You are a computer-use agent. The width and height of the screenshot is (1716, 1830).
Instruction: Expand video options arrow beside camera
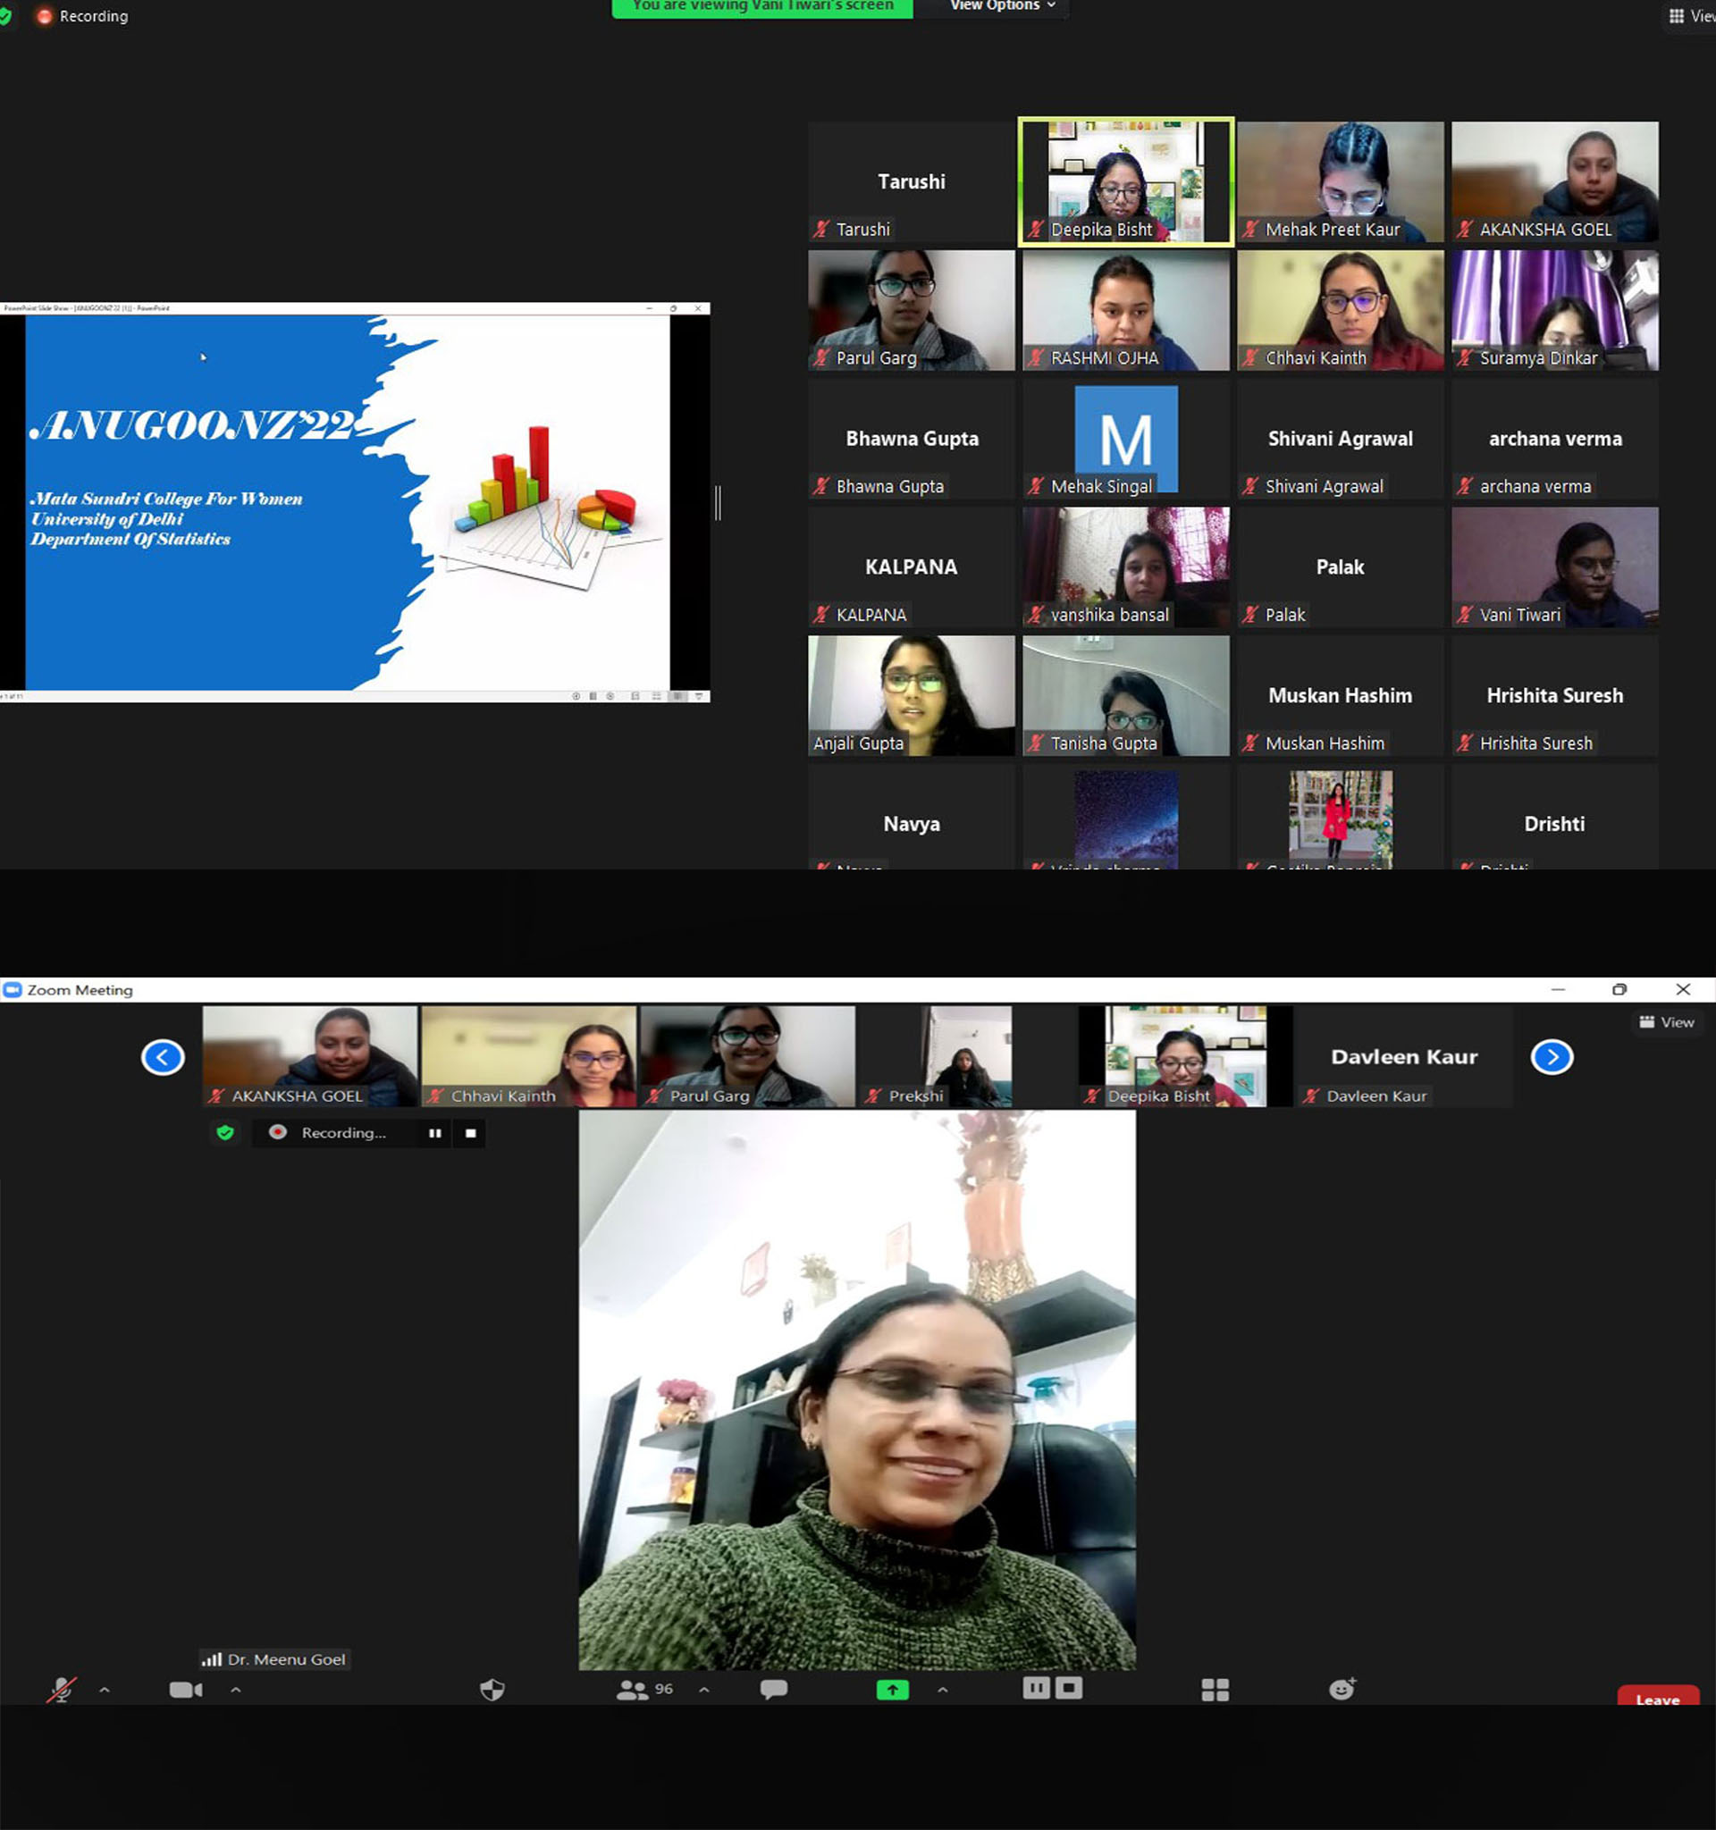click(236, 1689)
